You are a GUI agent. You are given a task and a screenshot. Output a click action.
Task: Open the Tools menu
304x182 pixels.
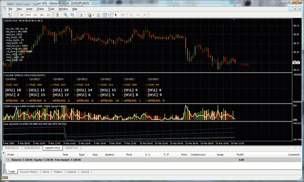pyautogui.click(x=51, y=9)
